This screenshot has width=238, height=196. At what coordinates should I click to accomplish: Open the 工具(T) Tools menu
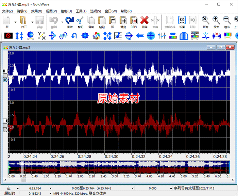click(x=81, y=11)
